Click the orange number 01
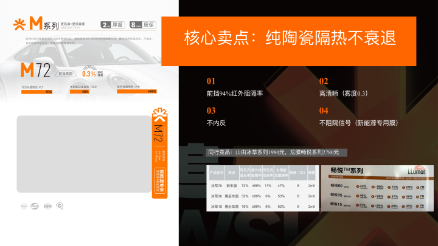 point(211,81)
